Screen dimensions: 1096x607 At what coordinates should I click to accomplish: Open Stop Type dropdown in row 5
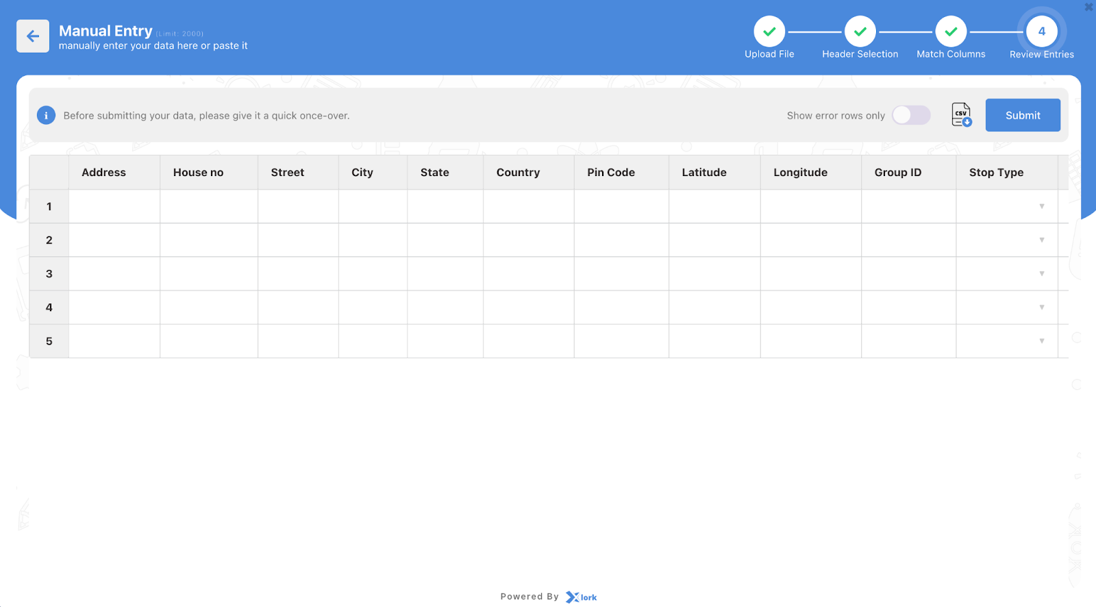click(x=1042, y=340)
